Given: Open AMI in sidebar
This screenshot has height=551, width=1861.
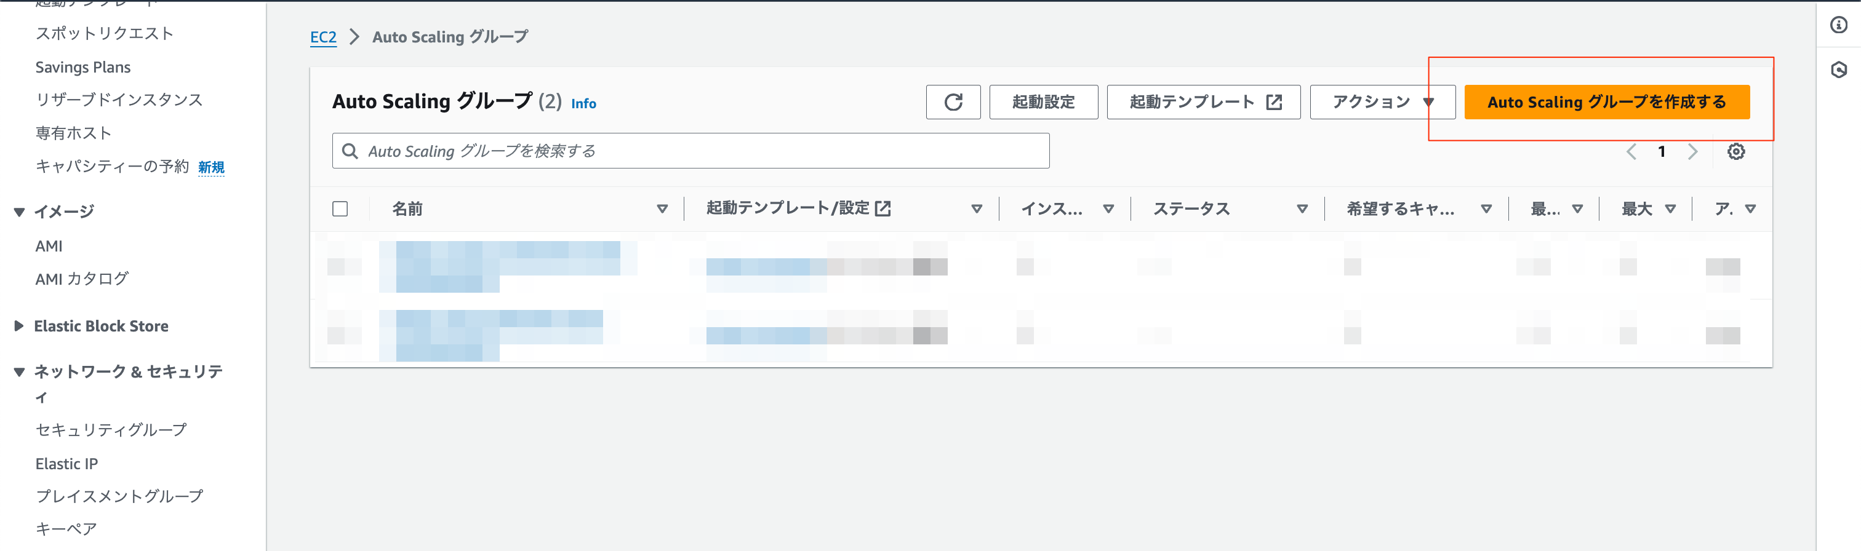Looking at the screenshot, I should click(x=49, y=246).
